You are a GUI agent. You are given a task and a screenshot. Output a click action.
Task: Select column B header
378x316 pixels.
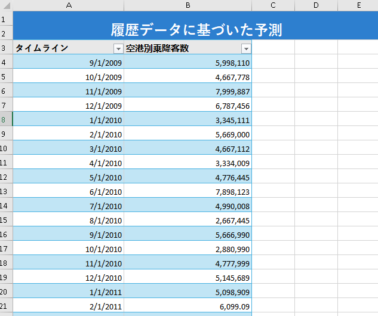[x=188, y=5]
